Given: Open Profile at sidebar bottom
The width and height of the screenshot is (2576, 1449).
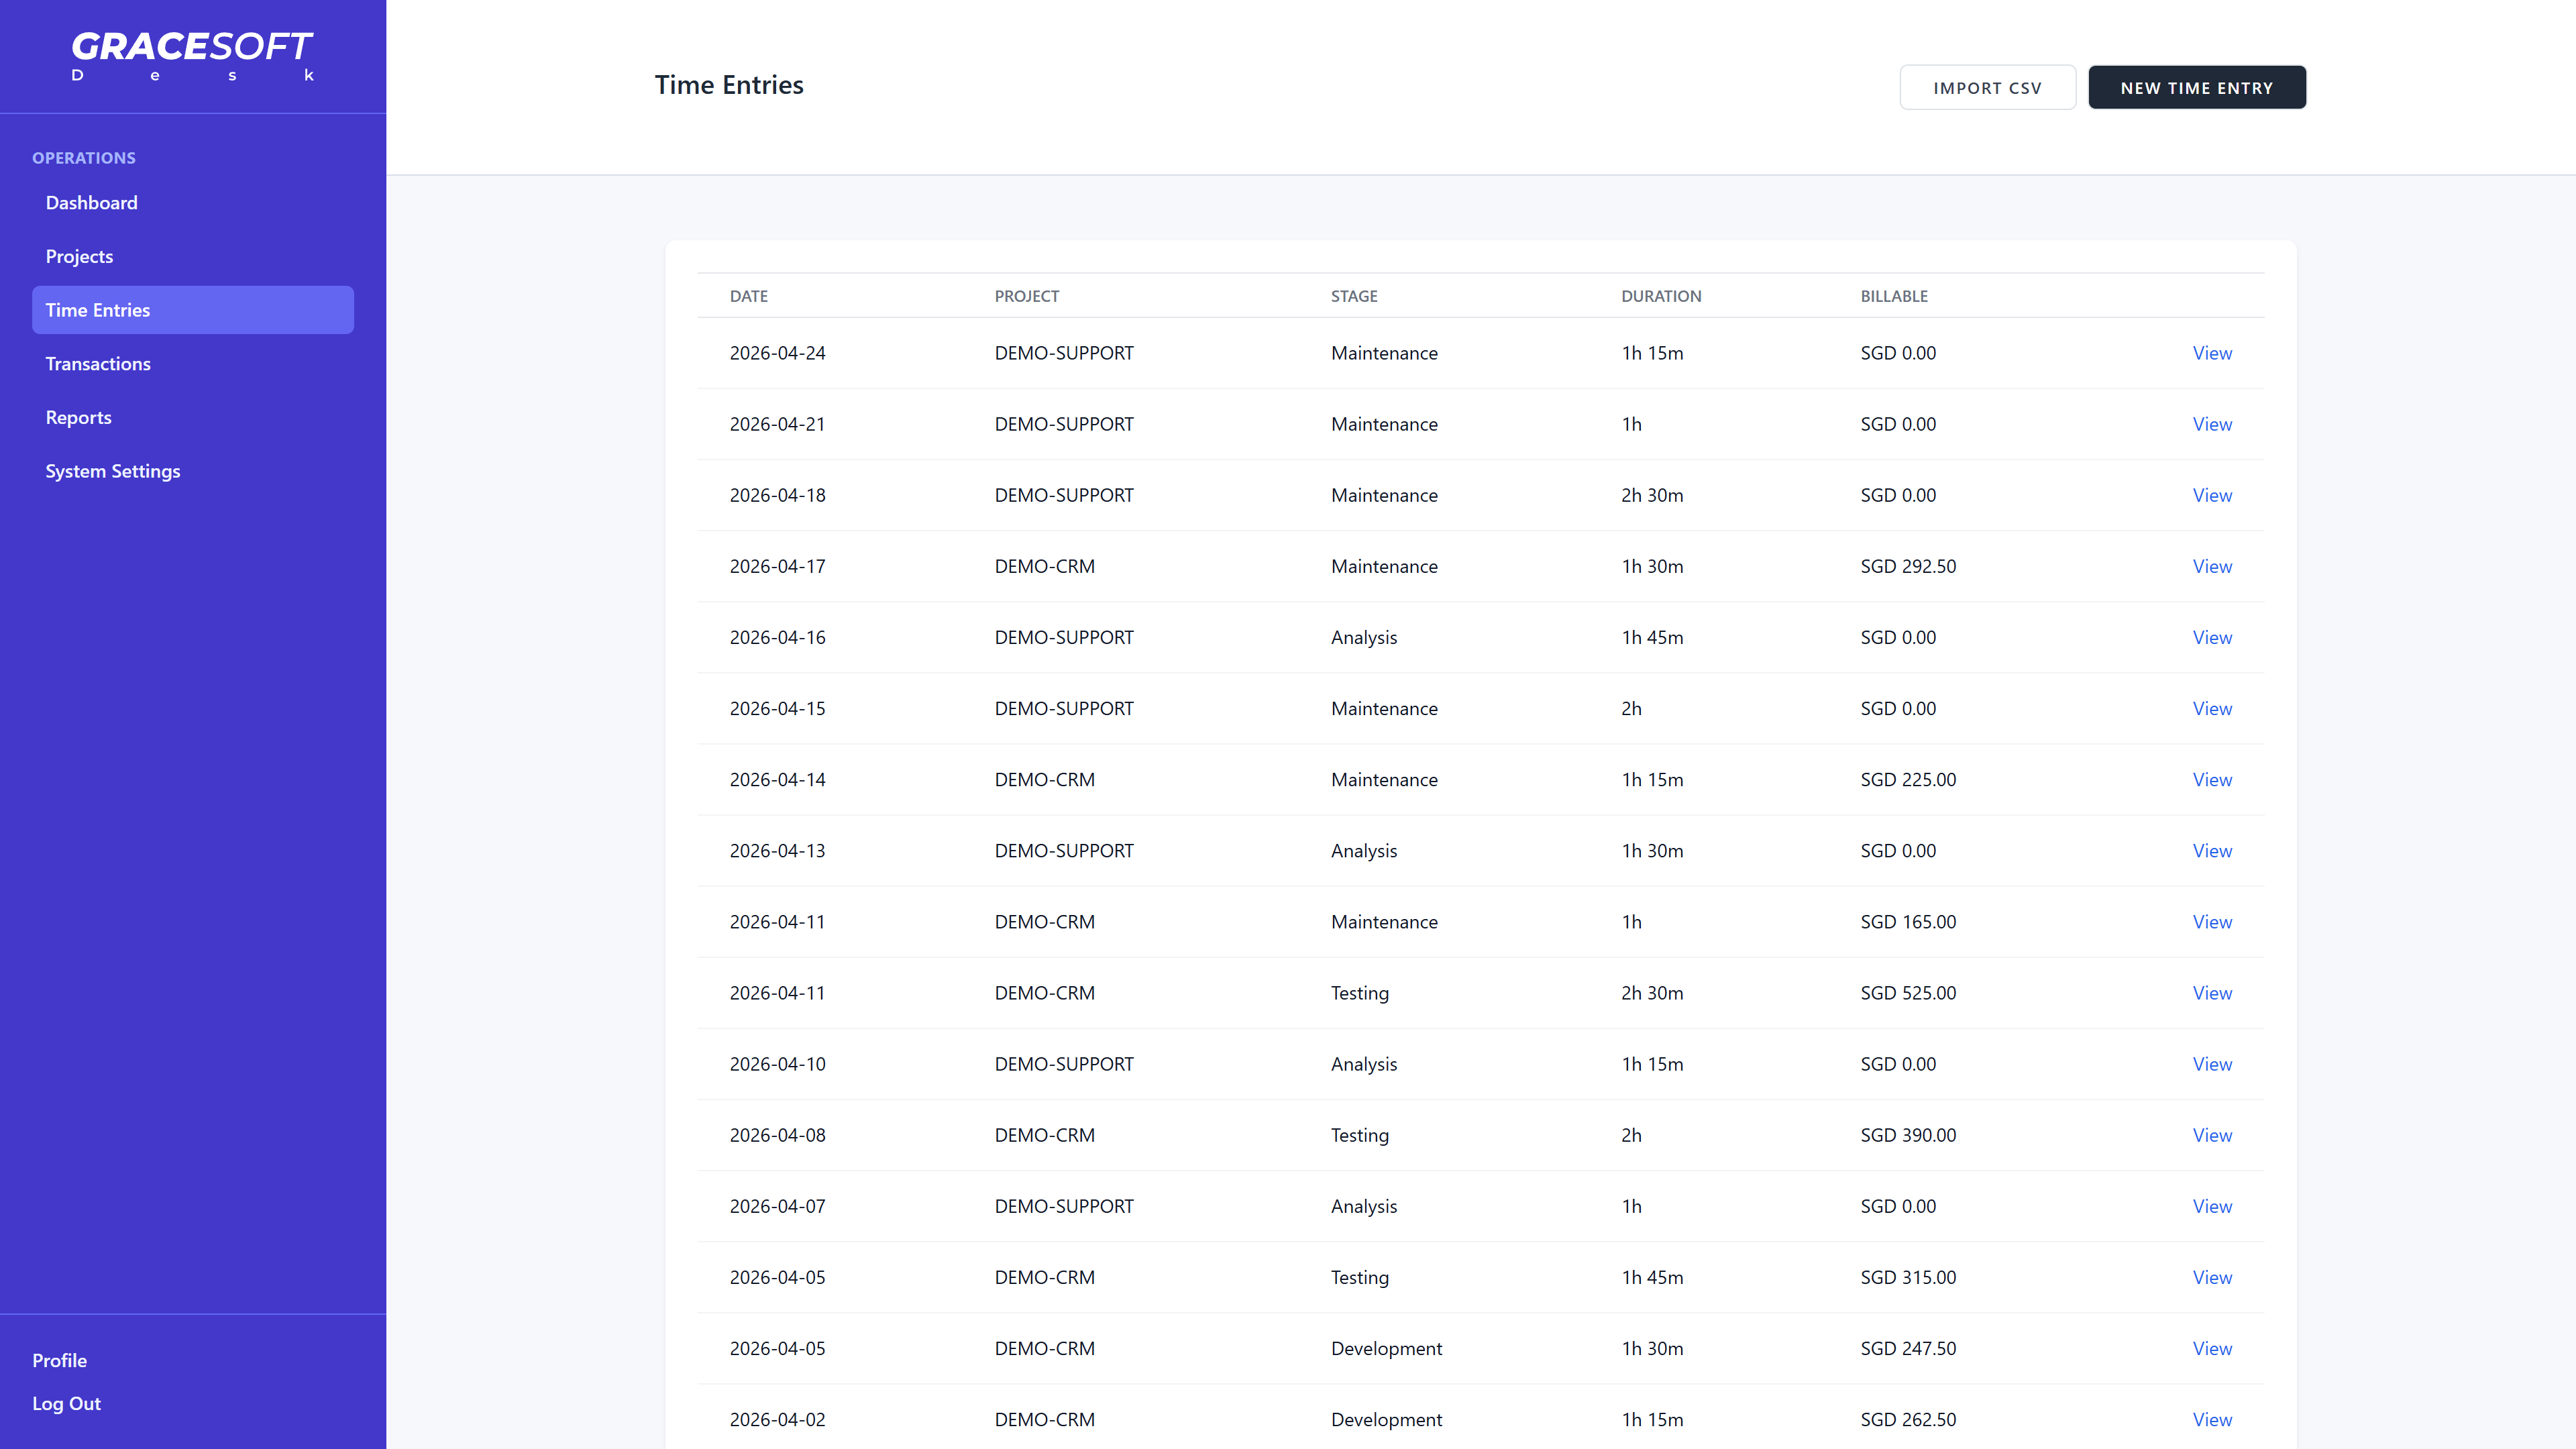Looking at the screenshot, I should point(59,1360).
